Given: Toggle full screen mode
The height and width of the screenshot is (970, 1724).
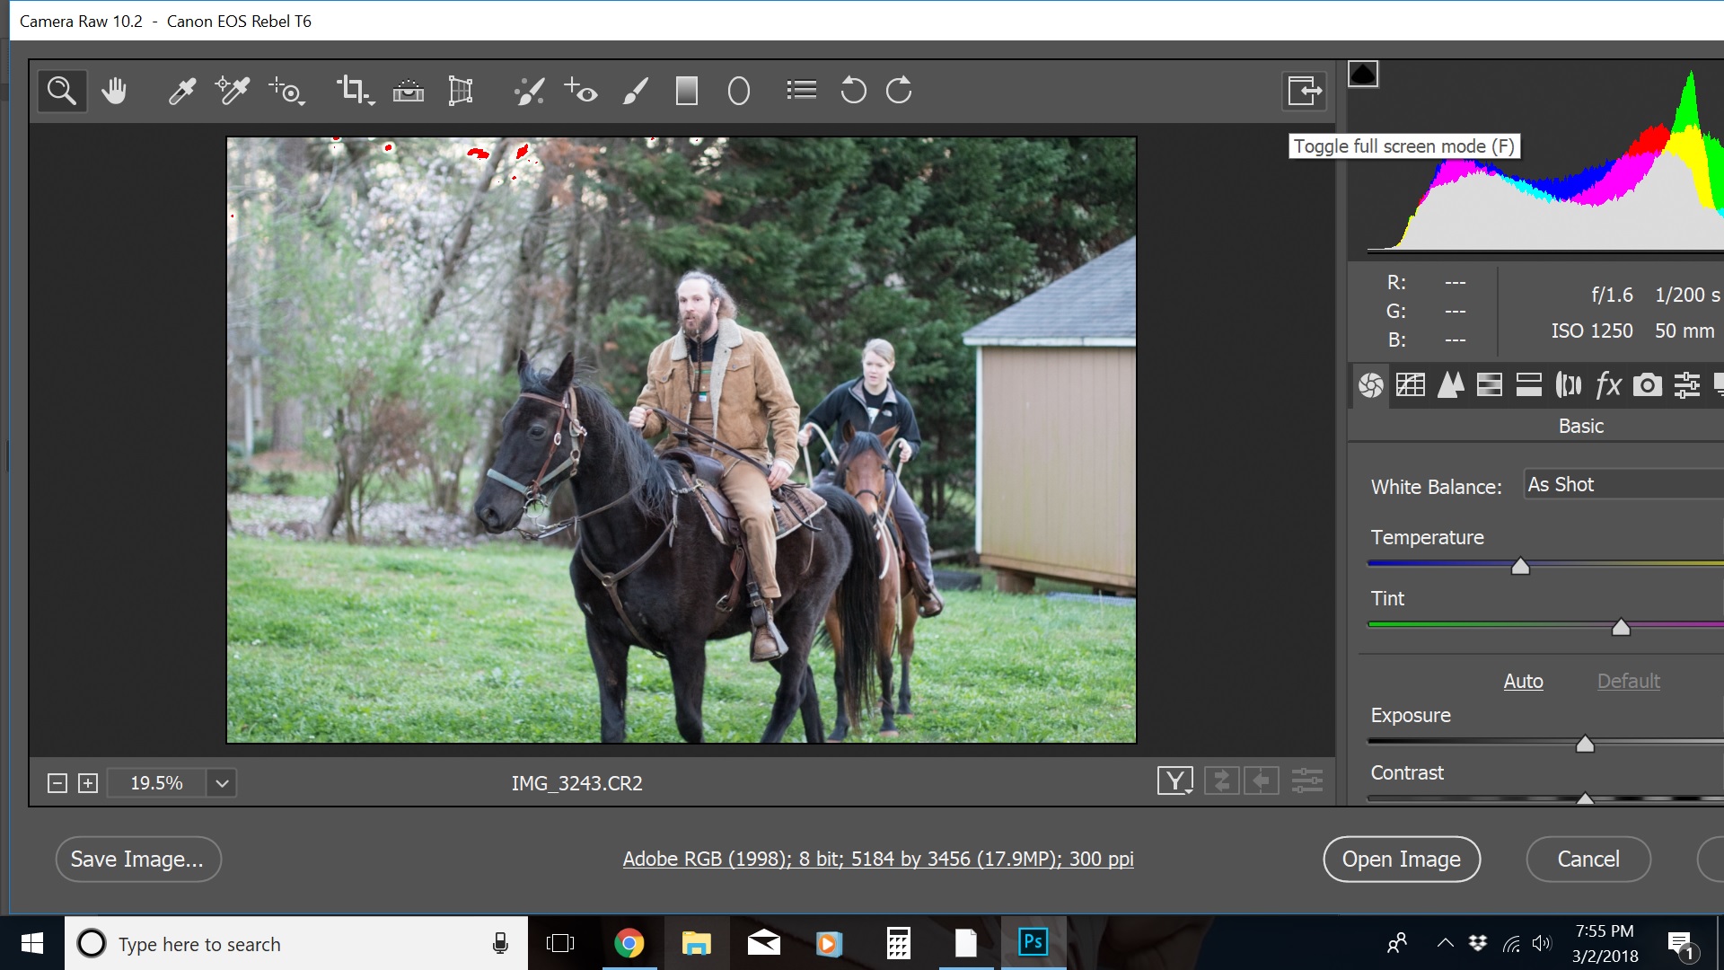Looking at the screenshot, I should coord(1304,90).
